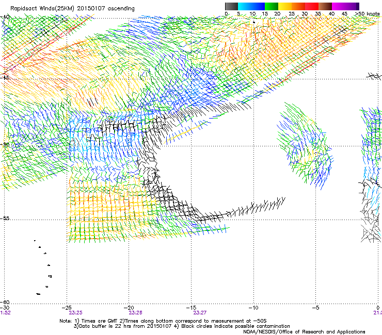Click the note 'Data buffer is 22 hrs from 20150107'
Screen dimensions: 382x335
[x=125, y=326]
